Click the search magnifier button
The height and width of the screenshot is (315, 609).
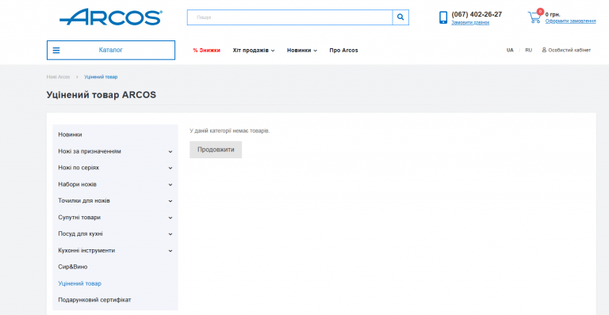(400, 17)
